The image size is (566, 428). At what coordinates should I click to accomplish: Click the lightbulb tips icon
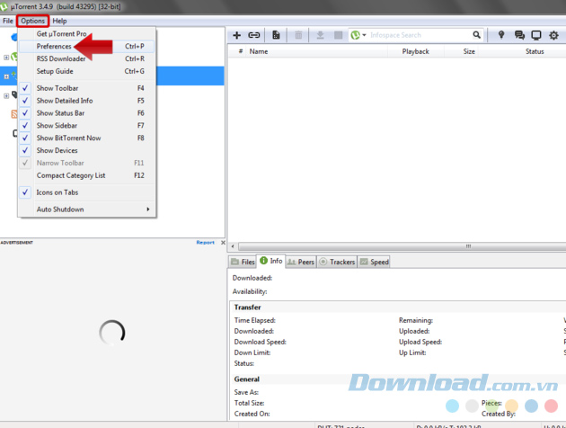(501, 35)
